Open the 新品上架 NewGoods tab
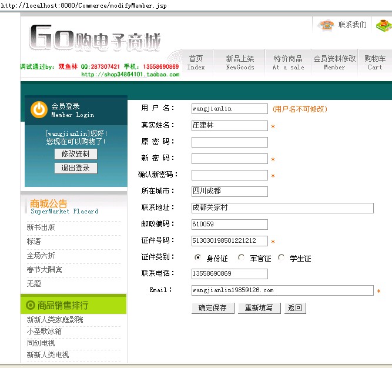 click(x=240, y=62)
